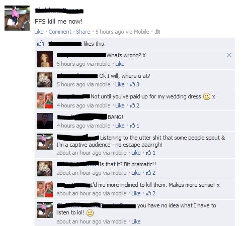Image resolution: width=243 pixels, height=226 pixels.
Task: Click '5 hours ago via Mobile' post timestamp
Action: coord(122,32)
